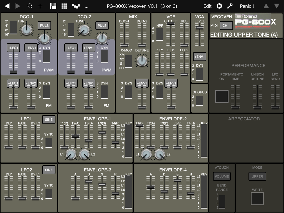Toggle DCO-1 PWM +ENV1 button

tap(31, 48)
